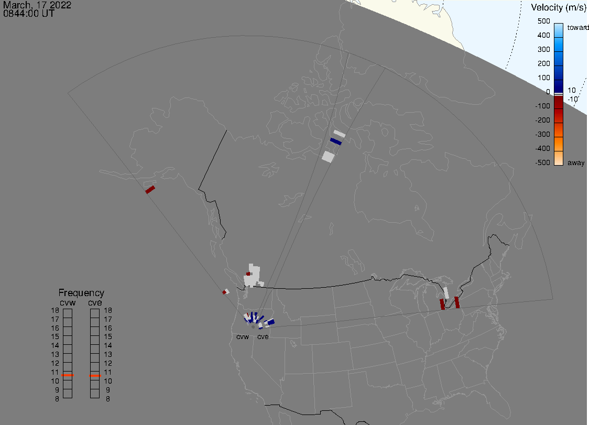Screen dimensions: 589x425
Task: Click the 0 tick label on velocity scale
Action: coord(548,92)
